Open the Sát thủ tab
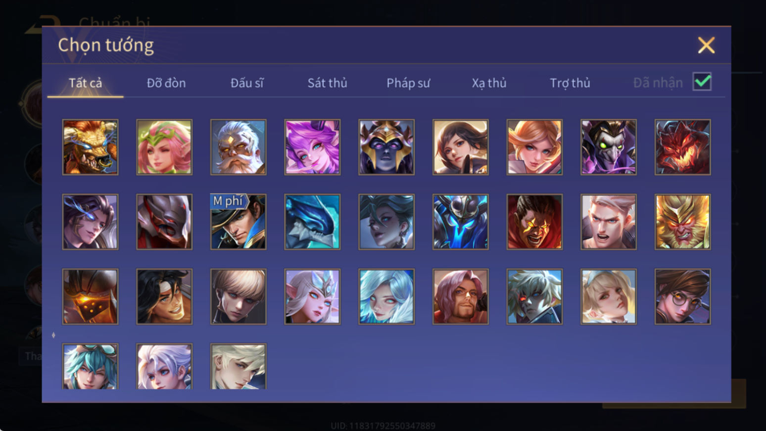The width and height of the screenshot is (766, 431). click(327, 83)
